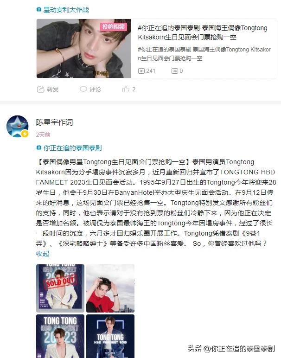Open the 星动安利大作战 topic link
This screenshot has width=281, height=358.
click(x=66, y=10)
